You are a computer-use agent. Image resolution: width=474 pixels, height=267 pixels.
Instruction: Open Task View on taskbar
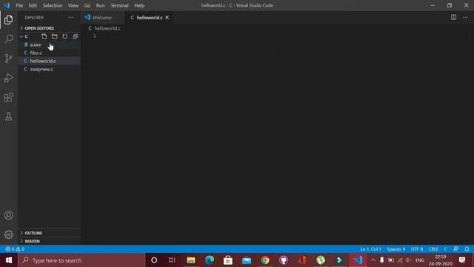pos(172,260)
